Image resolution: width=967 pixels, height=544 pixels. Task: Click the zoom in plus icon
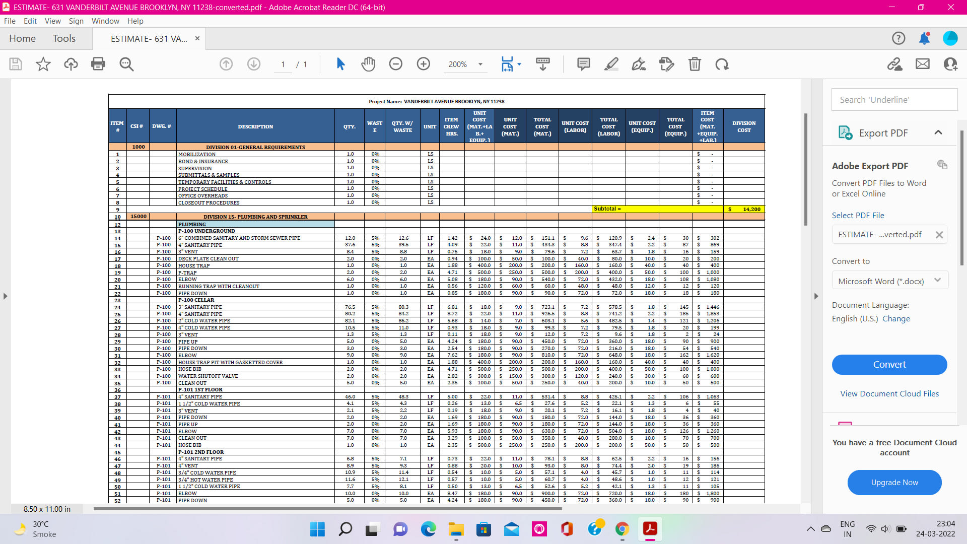pyautogui.click(x=424, y=64)
